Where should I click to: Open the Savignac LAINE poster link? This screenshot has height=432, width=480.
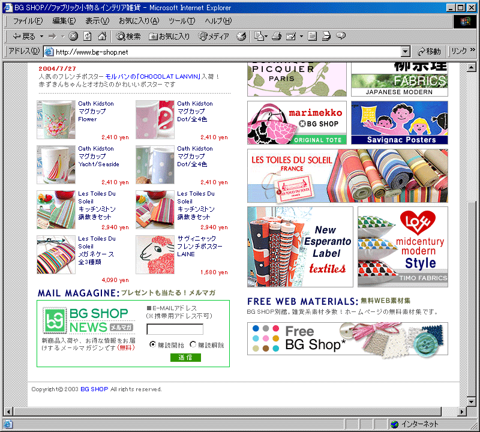click(x=200, y=246)
